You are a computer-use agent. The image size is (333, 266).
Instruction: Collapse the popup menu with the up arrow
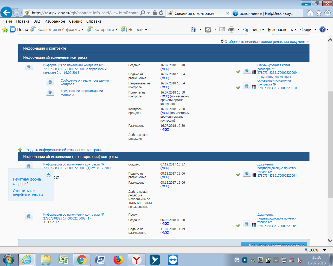[x=48, y=174]
